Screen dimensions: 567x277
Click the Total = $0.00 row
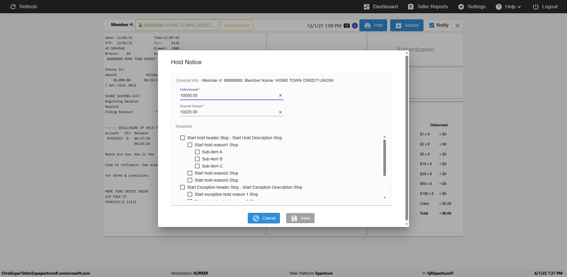click(436, 213)
